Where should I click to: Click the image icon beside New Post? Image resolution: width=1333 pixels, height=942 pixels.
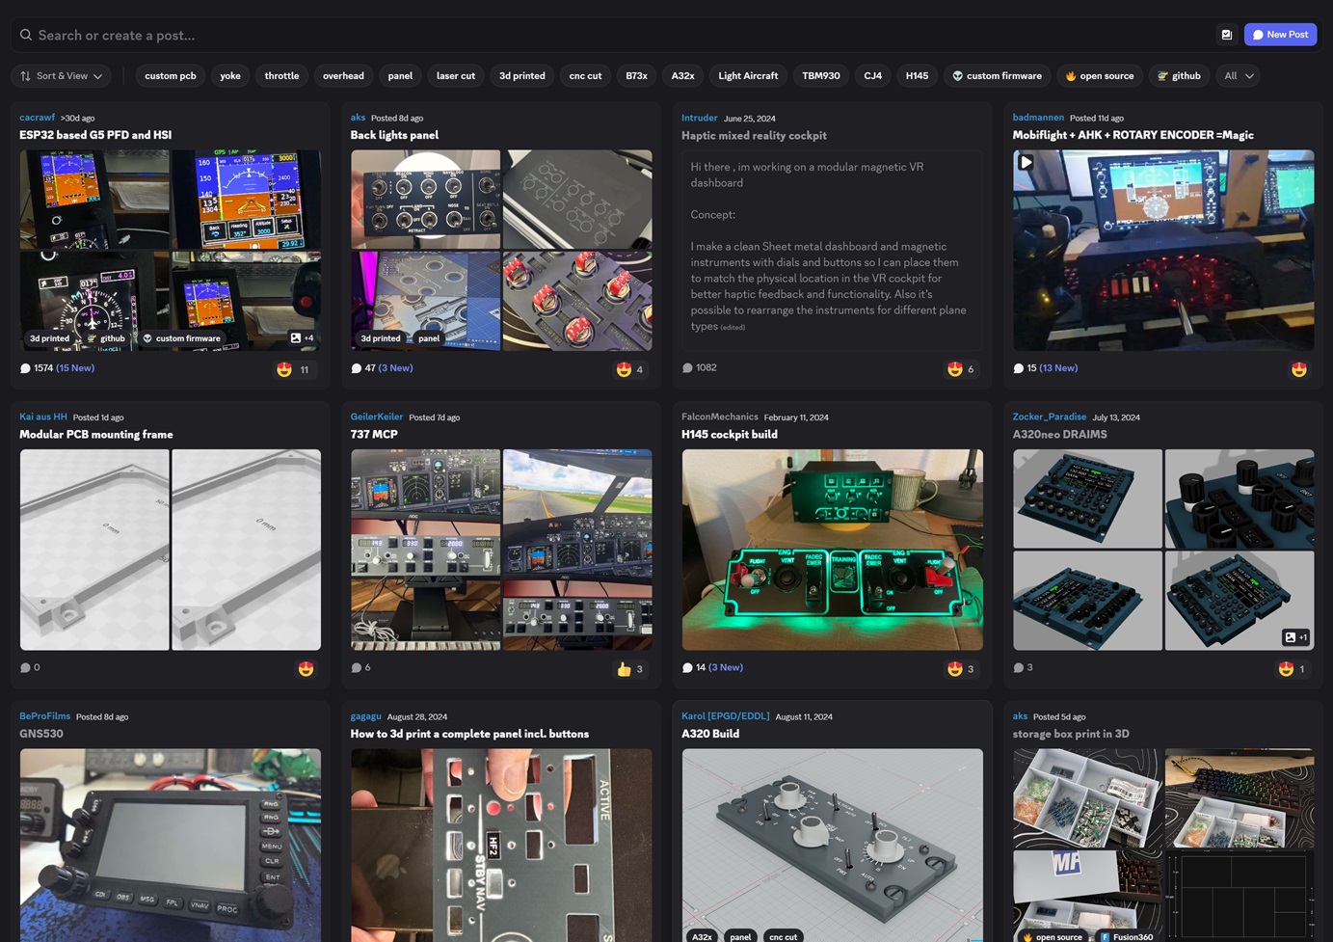tap(1226, 35)
